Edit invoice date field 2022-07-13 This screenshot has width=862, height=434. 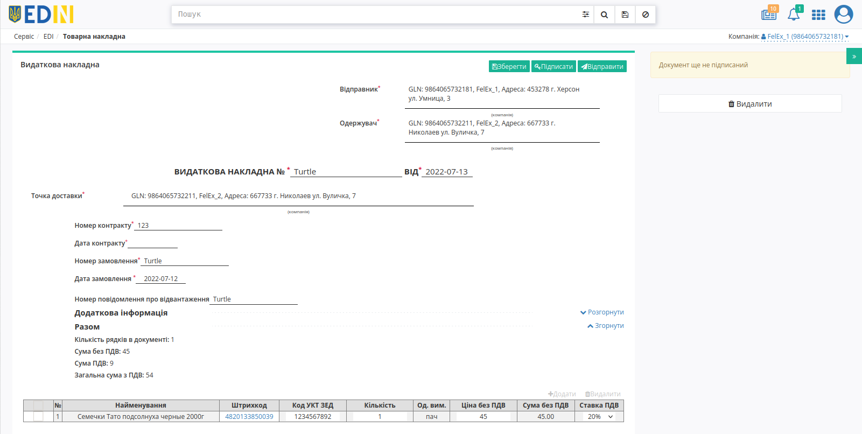coord(447,172)
